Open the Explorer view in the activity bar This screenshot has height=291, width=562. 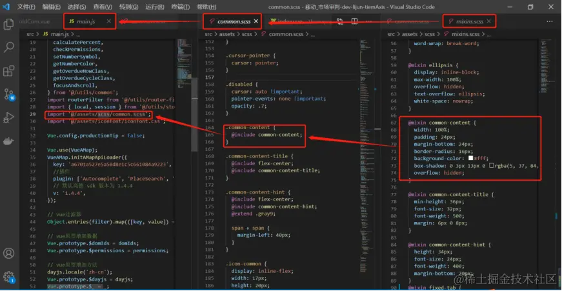click(x=8, y=25)
